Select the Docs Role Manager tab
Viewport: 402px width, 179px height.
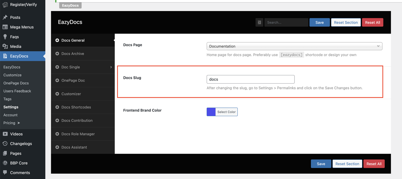pos(83,134)
